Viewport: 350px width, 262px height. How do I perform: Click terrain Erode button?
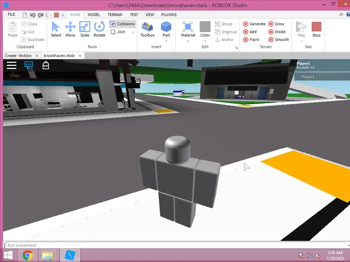tap(277, 32)
